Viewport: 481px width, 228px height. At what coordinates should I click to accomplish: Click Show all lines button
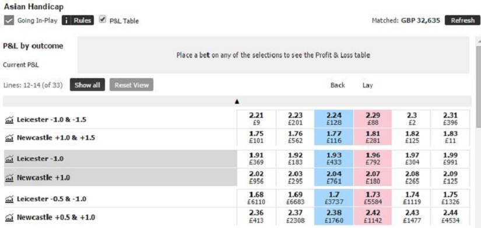click(87, 85)
